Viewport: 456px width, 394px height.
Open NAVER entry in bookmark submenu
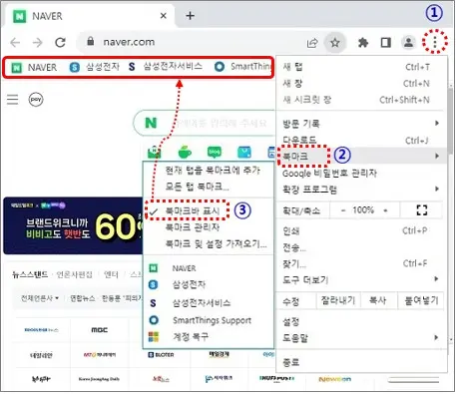pyautogui.click(x=209, y=268)
